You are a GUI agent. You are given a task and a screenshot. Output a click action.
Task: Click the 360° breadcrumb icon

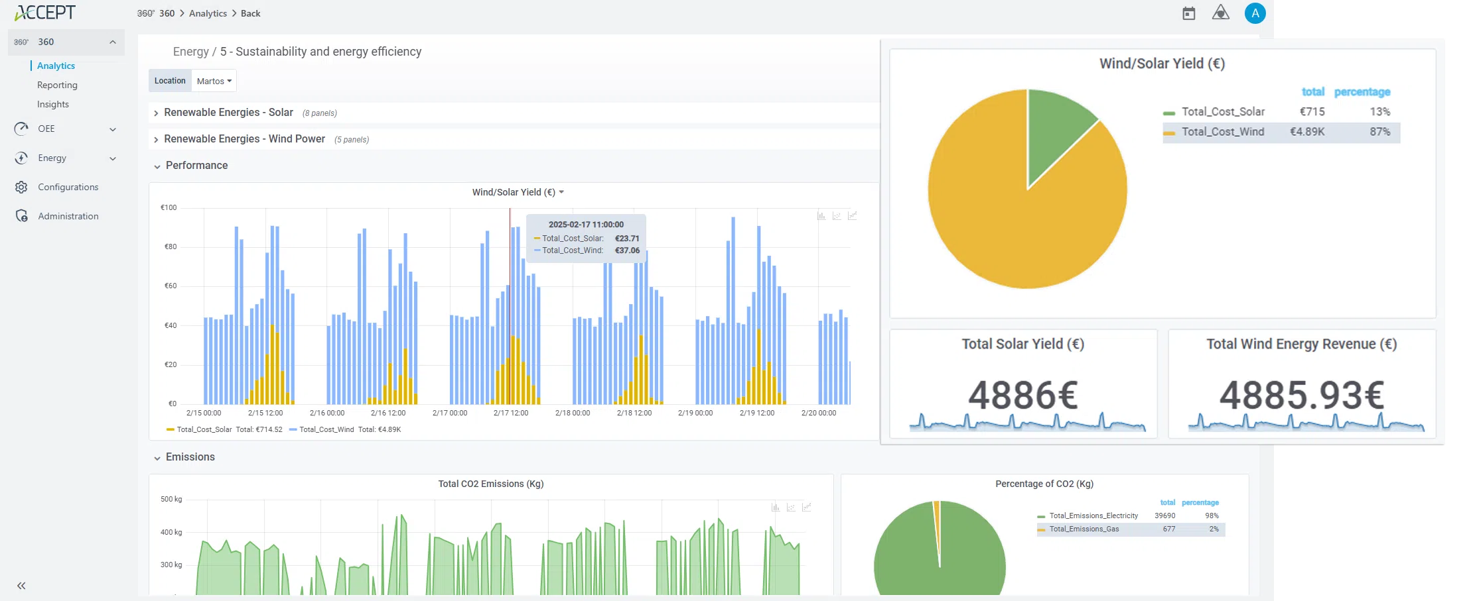click(x=145, y=13)
